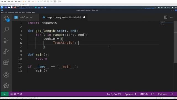Open the VMware power options dropdown arrow
Screen dimensions: 177x100
(25, 1)
